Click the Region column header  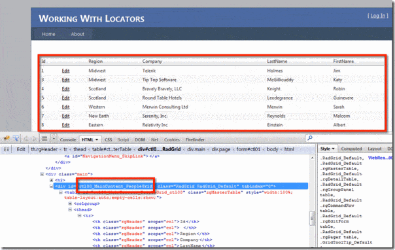click(x=95, y=62)
